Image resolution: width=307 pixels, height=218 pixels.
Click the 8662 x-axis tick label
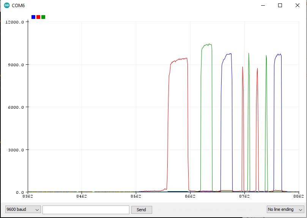190,196
